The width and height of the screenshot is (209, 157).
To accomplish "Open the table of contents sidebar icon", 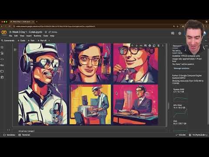I will pos(2,47).
